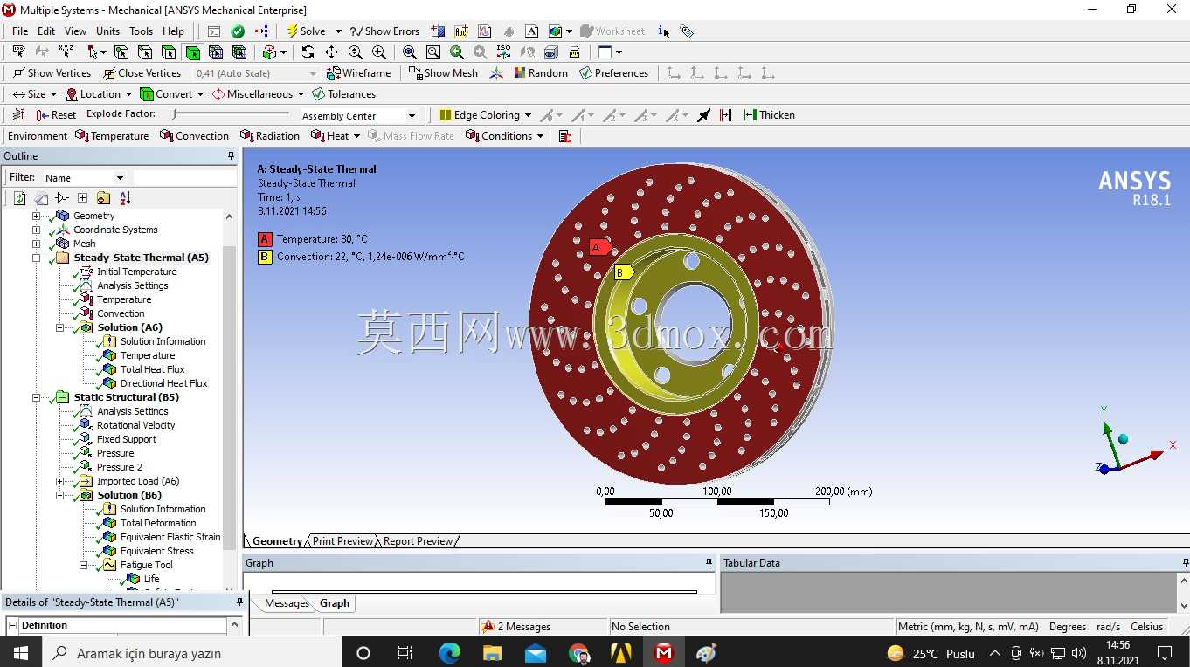The height and width of the screenshot is (667, 1190).
Task: Open the Microsoft Edge taskbar icon
Action: point(449,653)
